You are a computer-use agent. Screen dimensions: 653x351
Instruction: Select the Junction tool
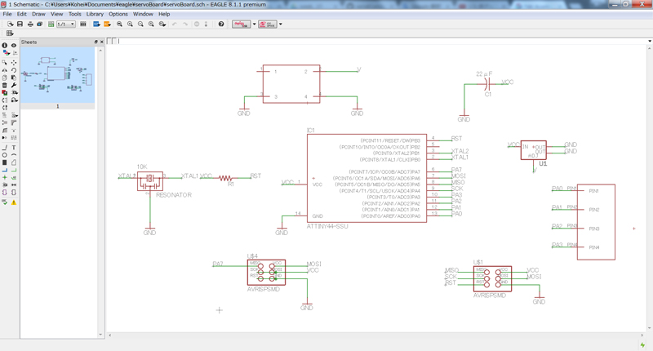(5, 177)
